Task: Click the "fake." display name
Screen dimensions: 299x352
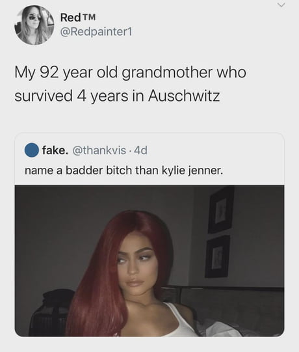Action: (55, 150)
